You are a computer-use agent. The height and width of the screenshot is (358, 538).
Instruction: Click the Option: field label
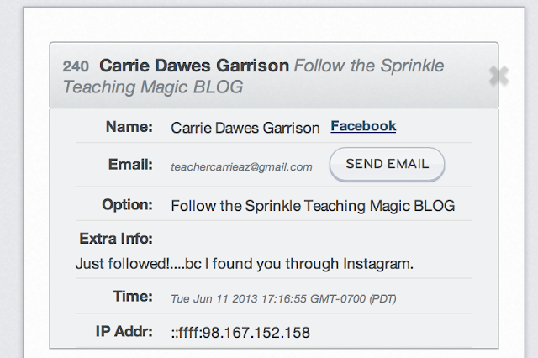127,204
